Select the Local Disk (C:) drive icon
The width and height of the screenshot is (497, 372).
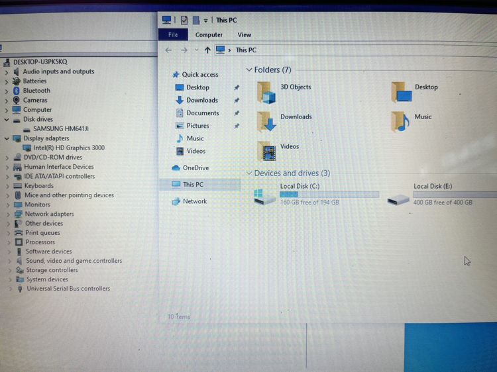[x=264, y=197]
